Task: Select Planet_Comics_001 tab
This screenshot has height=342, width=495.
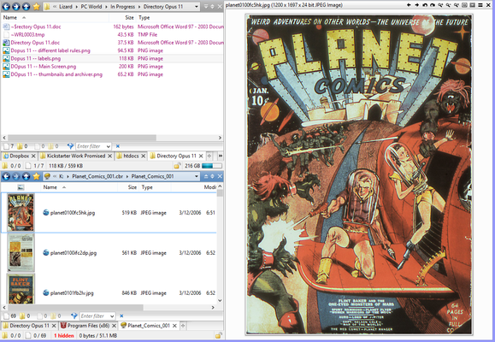Action: (149, 325)
